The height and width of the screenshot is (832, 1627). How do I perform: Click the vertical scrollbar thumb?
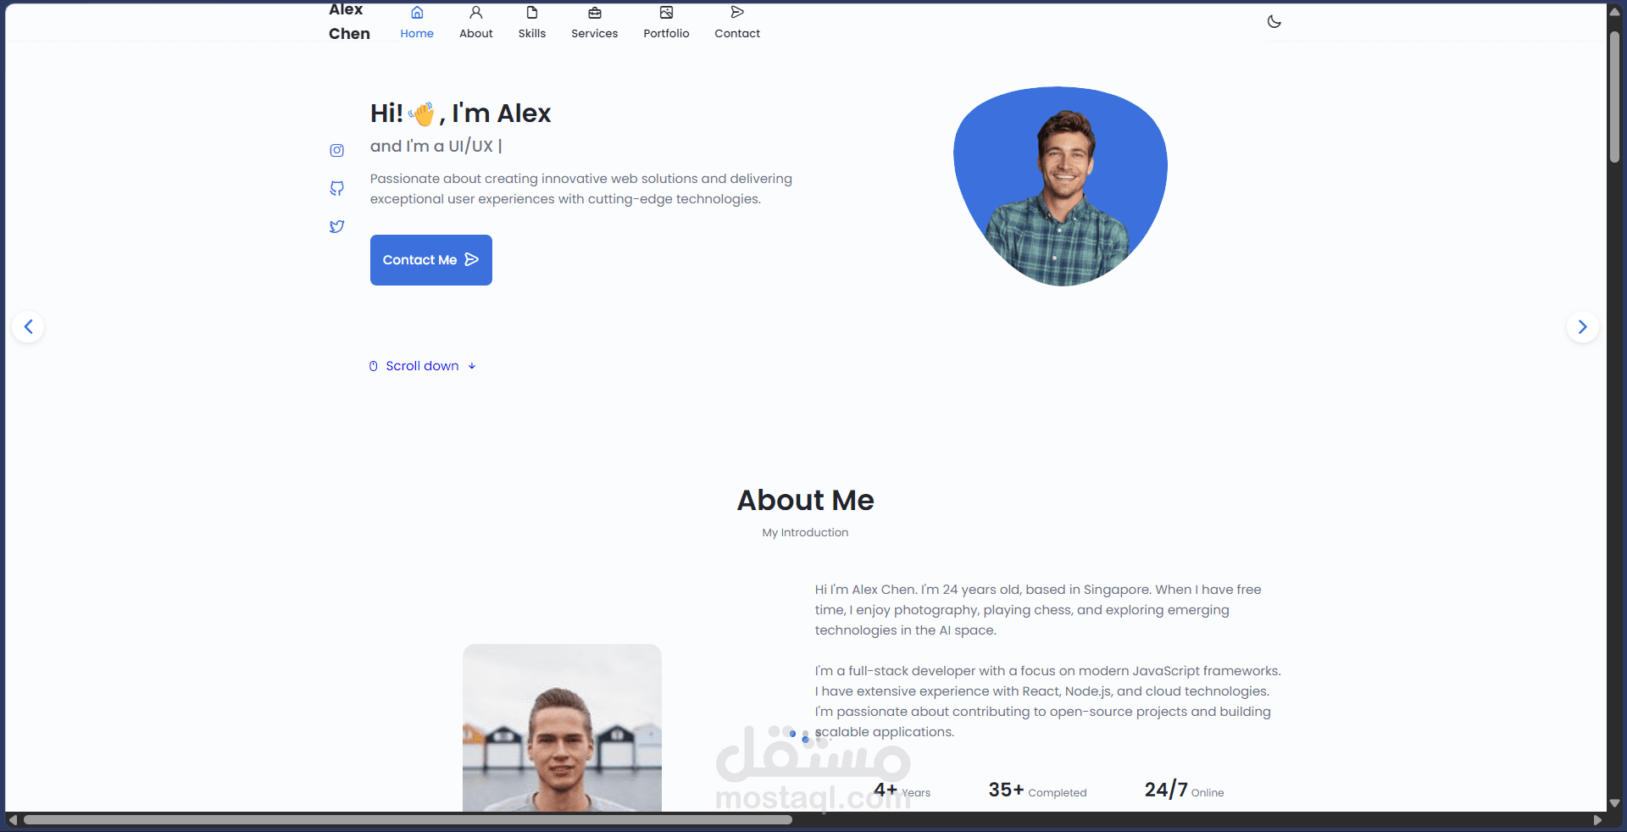(x=1614, y=97)
